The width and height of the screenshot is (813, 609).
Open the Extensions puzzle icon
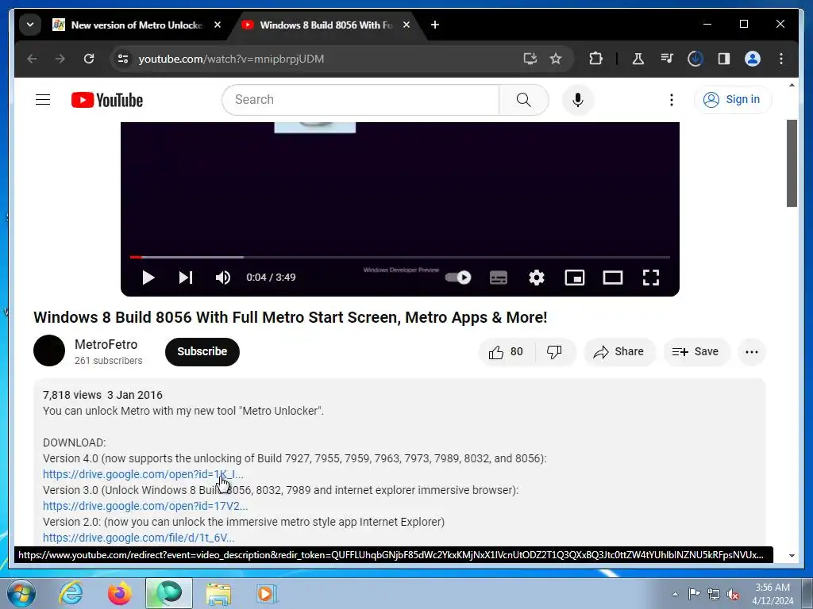595,59
